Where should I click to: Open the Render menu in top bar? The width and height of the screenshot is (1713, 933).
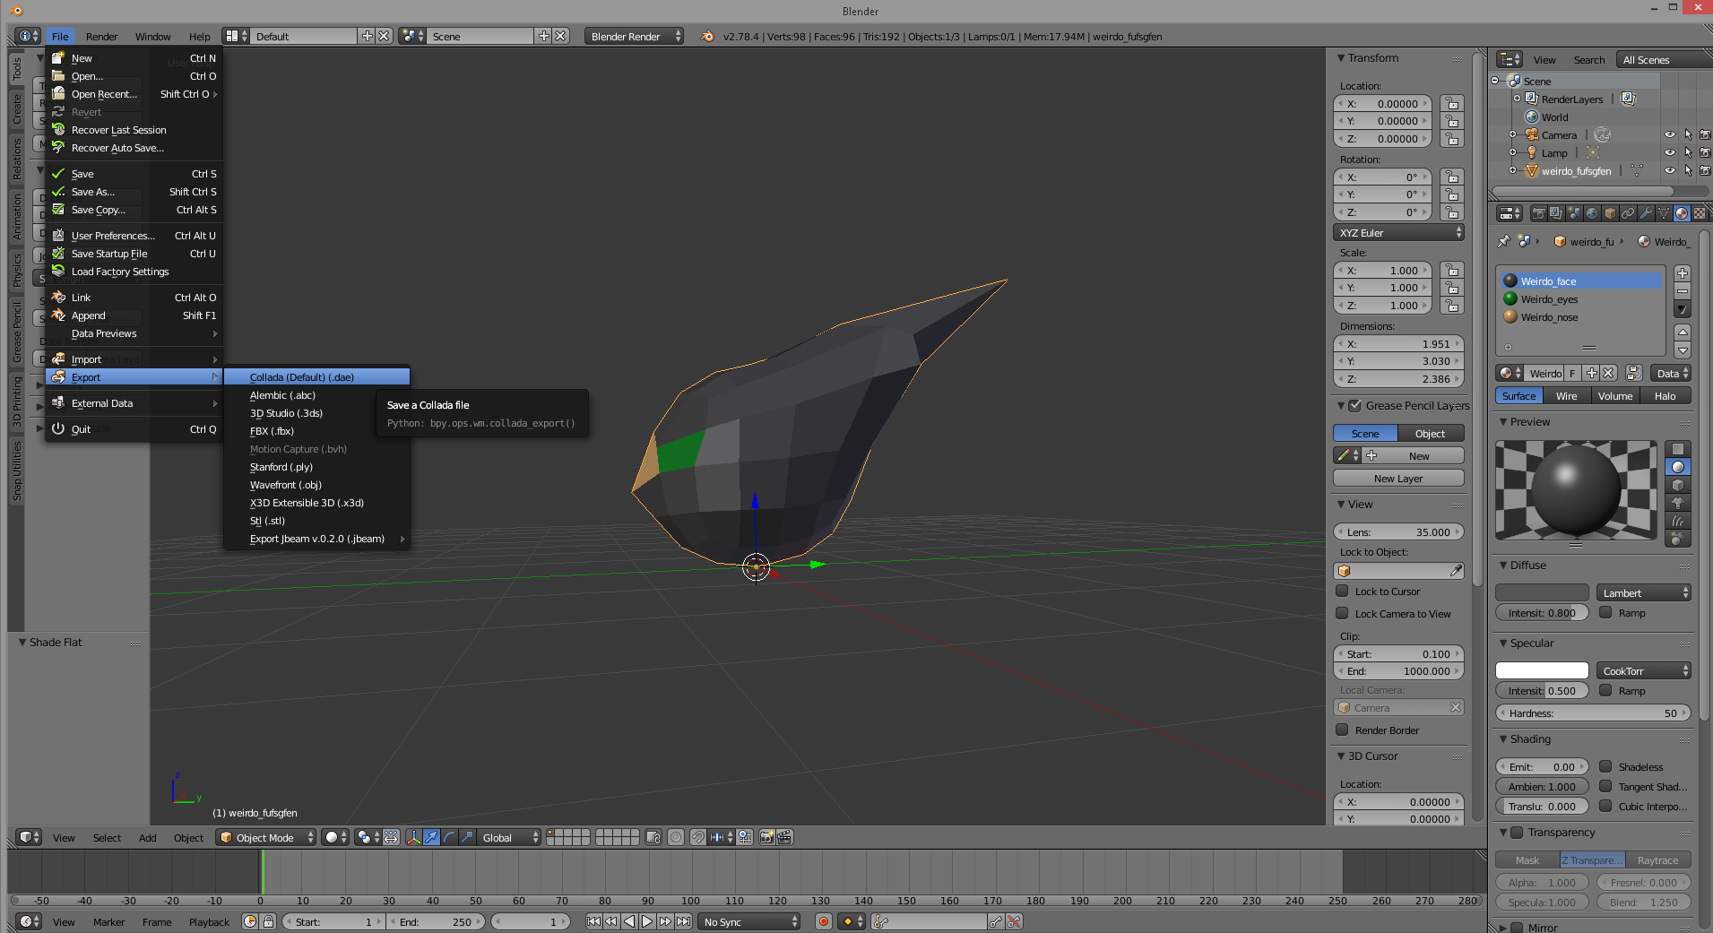click(101, 37)
